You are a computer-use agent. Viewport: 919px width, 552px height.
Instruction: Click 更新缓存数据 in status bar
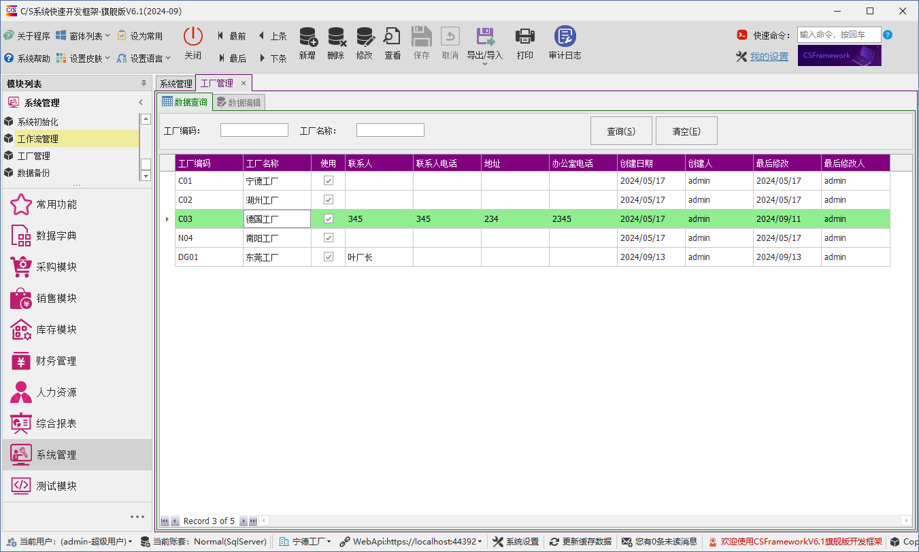click(581, 542)
